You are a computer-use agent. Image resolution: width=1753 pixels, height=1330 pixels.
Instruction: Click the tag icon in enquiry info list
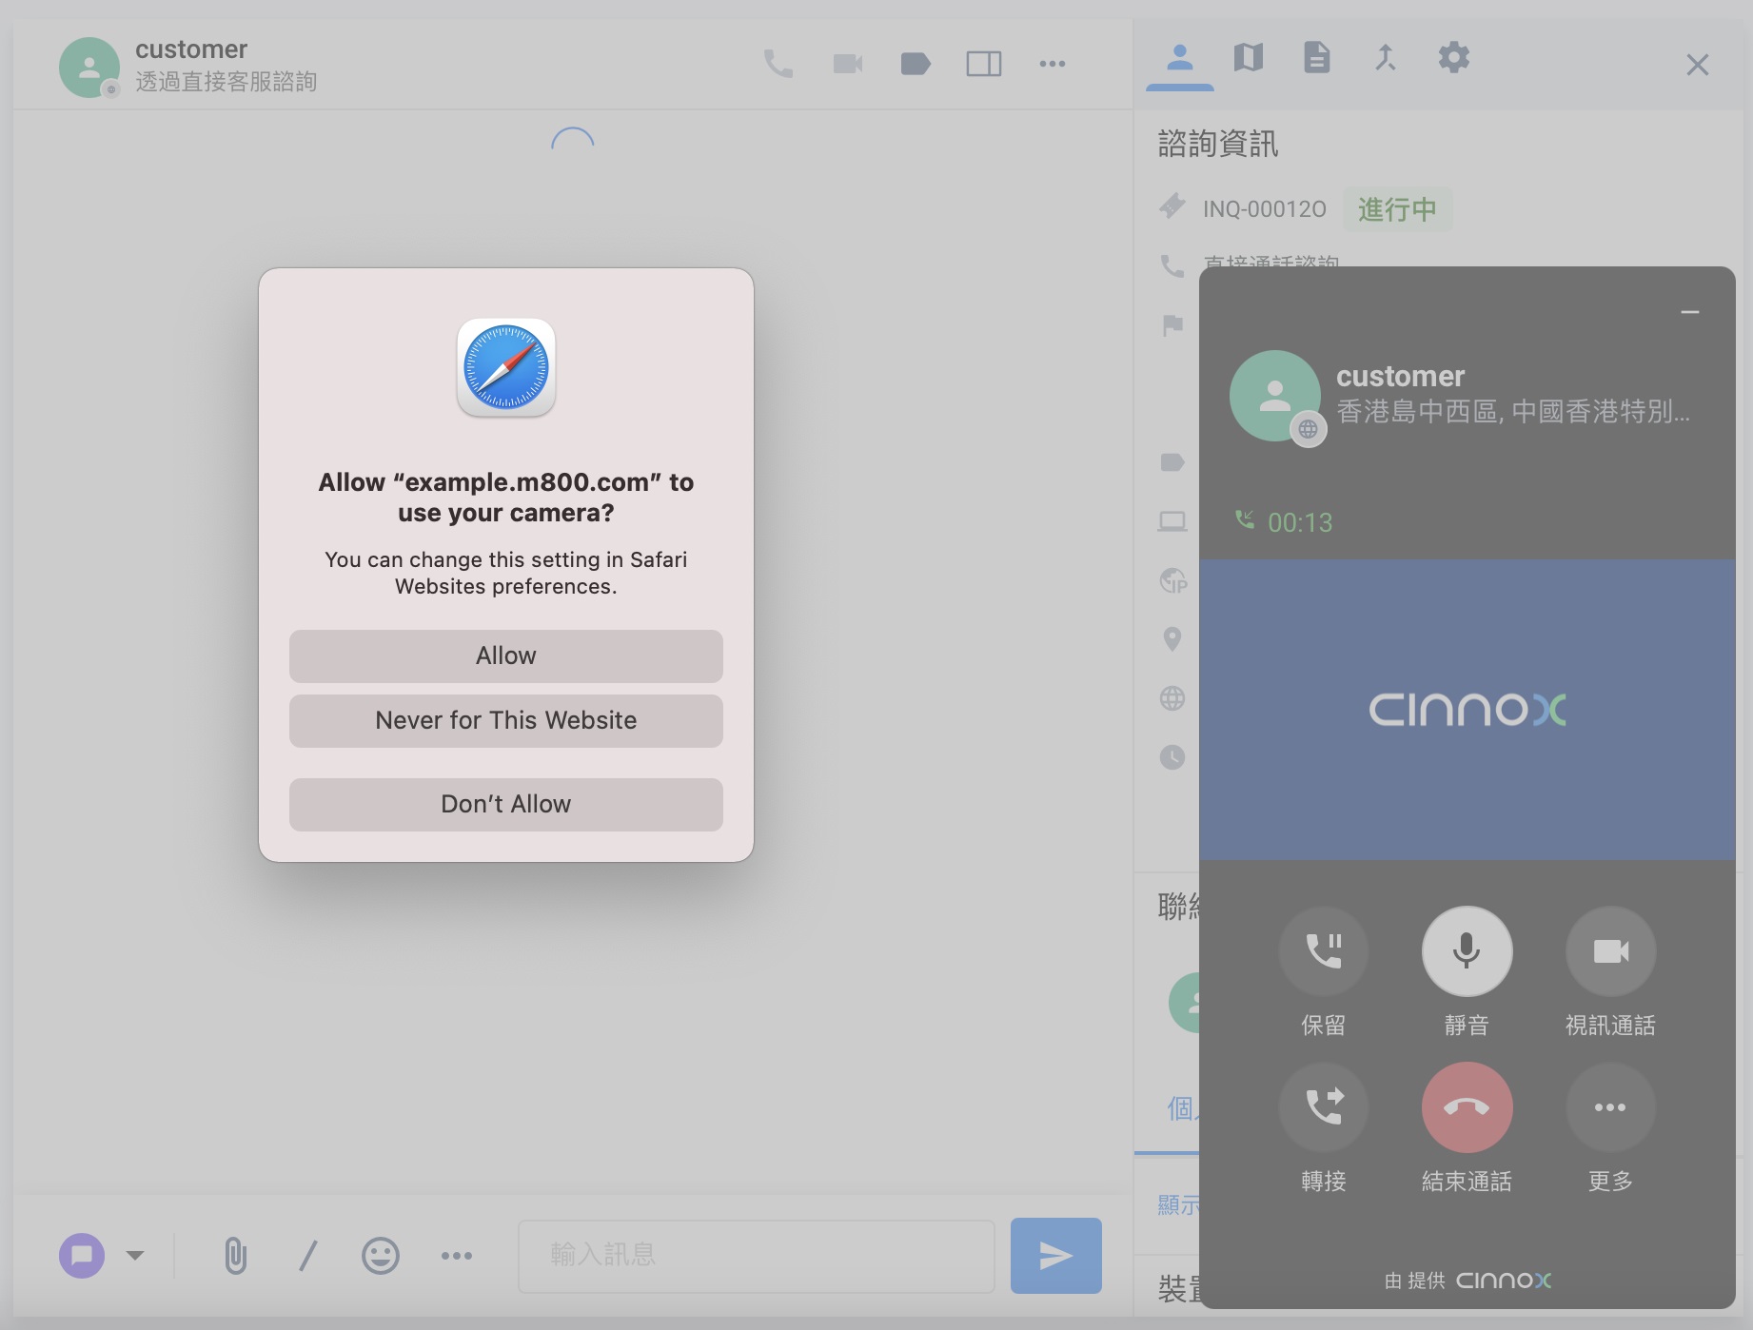[1172, 462]
